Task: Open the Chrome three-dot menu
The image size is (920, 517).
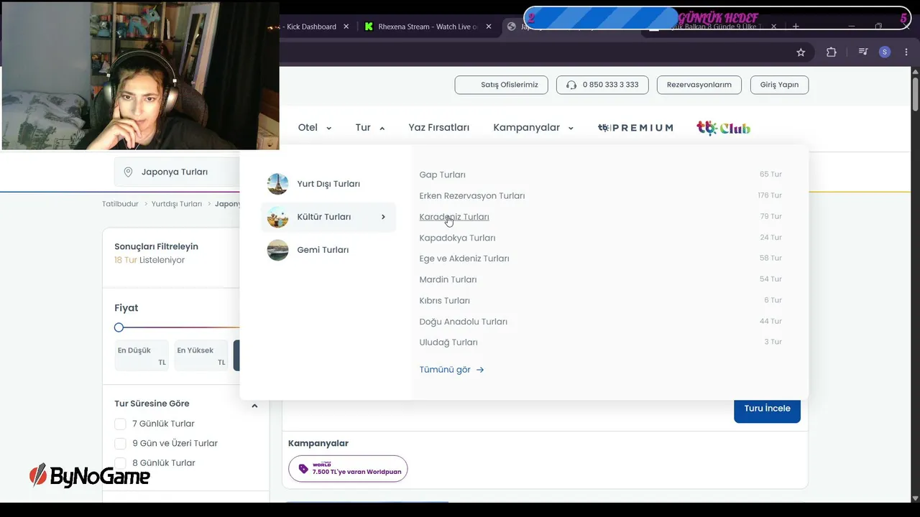Action: 906,52
